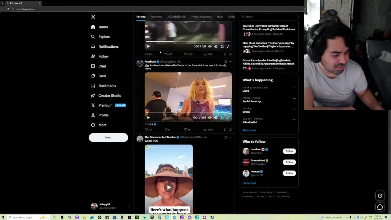This screenshot has width=391, height=220.
Task: Play the top video at 0:06
Action: pyautogui.click(x=148, y=46)
